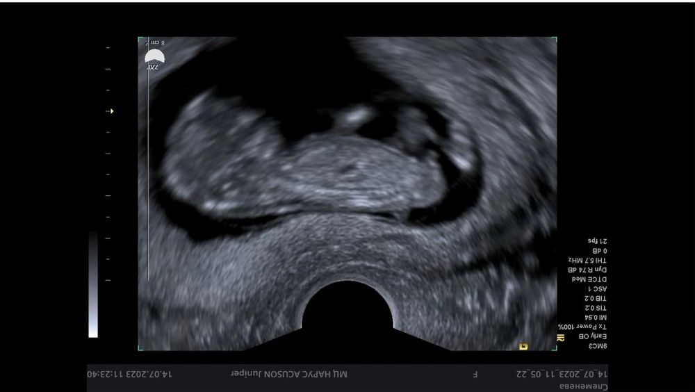Click the green corner bracket at image top-left
The width and height of the screenshot is (695, 392).
[x=140, y=40]
